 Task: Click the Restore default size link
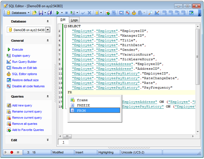coord(25,80)
